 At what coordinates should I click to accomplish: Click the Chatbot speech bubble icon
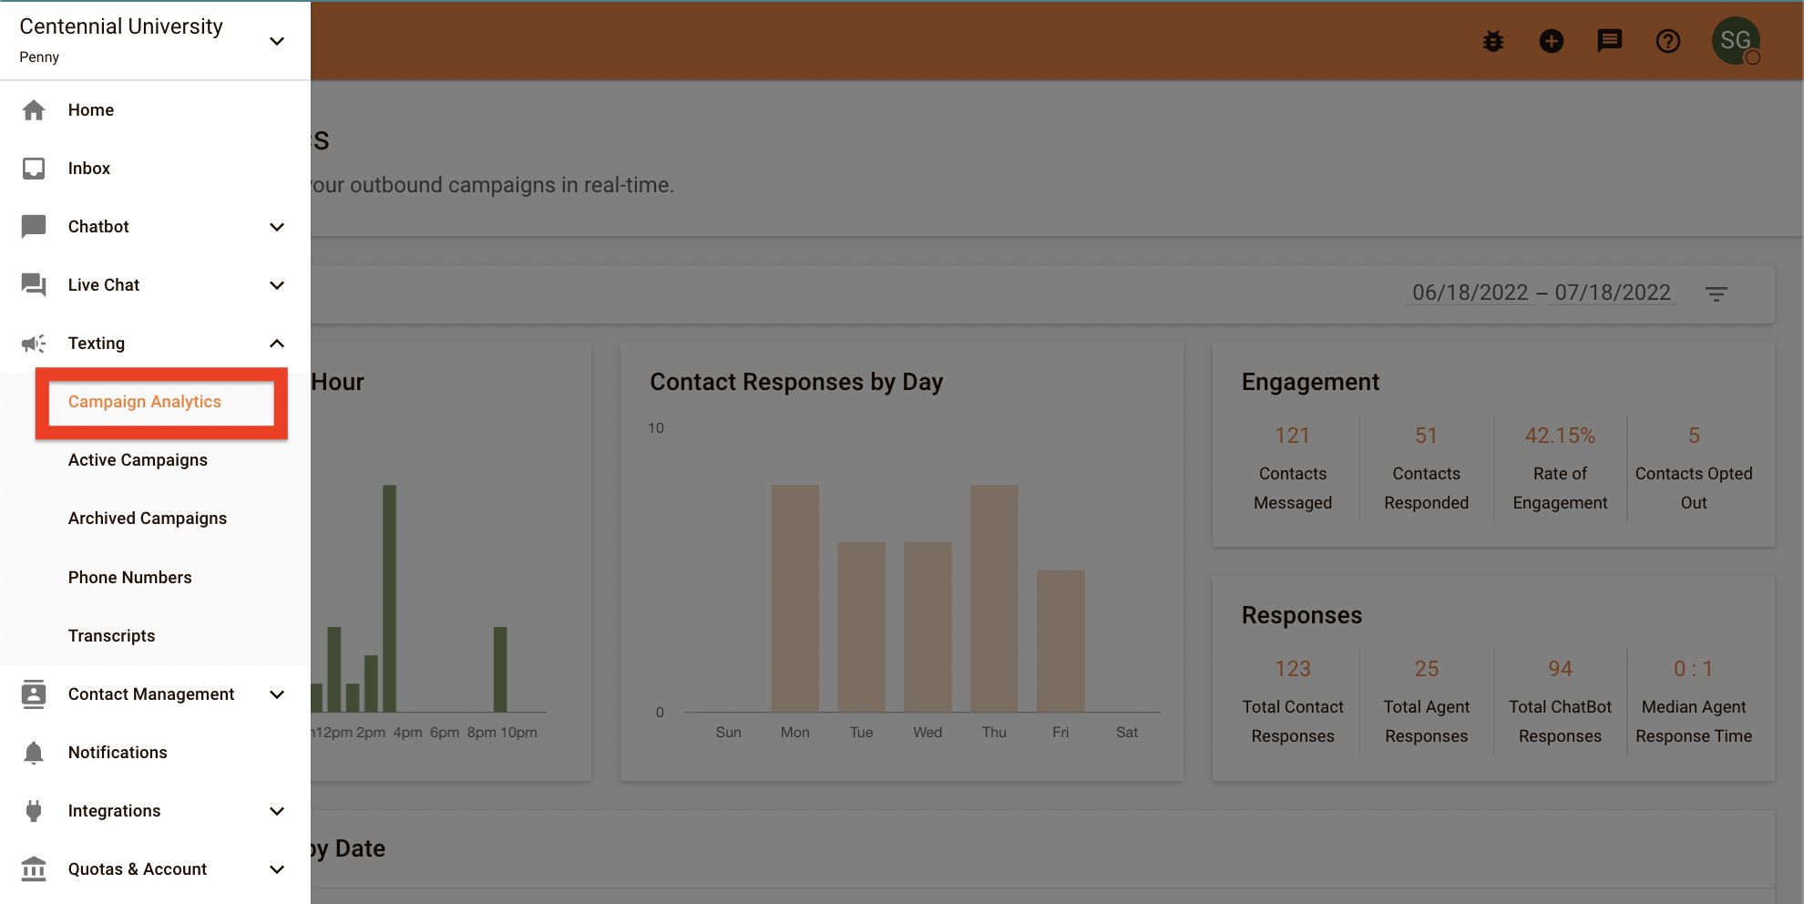click(34, 226)
